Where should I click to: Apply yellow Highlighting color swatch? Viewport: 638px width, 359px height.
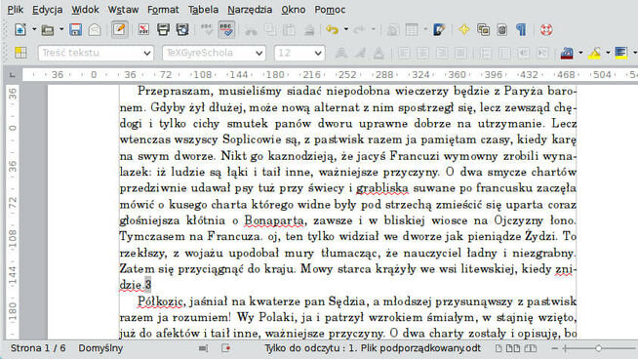point(594,53)
